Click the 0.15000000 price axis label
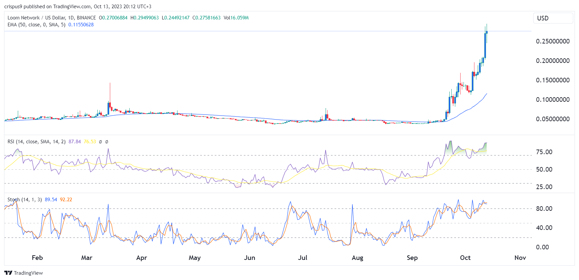The width and height of the screenshot is (579, 280). coord(553,80)
